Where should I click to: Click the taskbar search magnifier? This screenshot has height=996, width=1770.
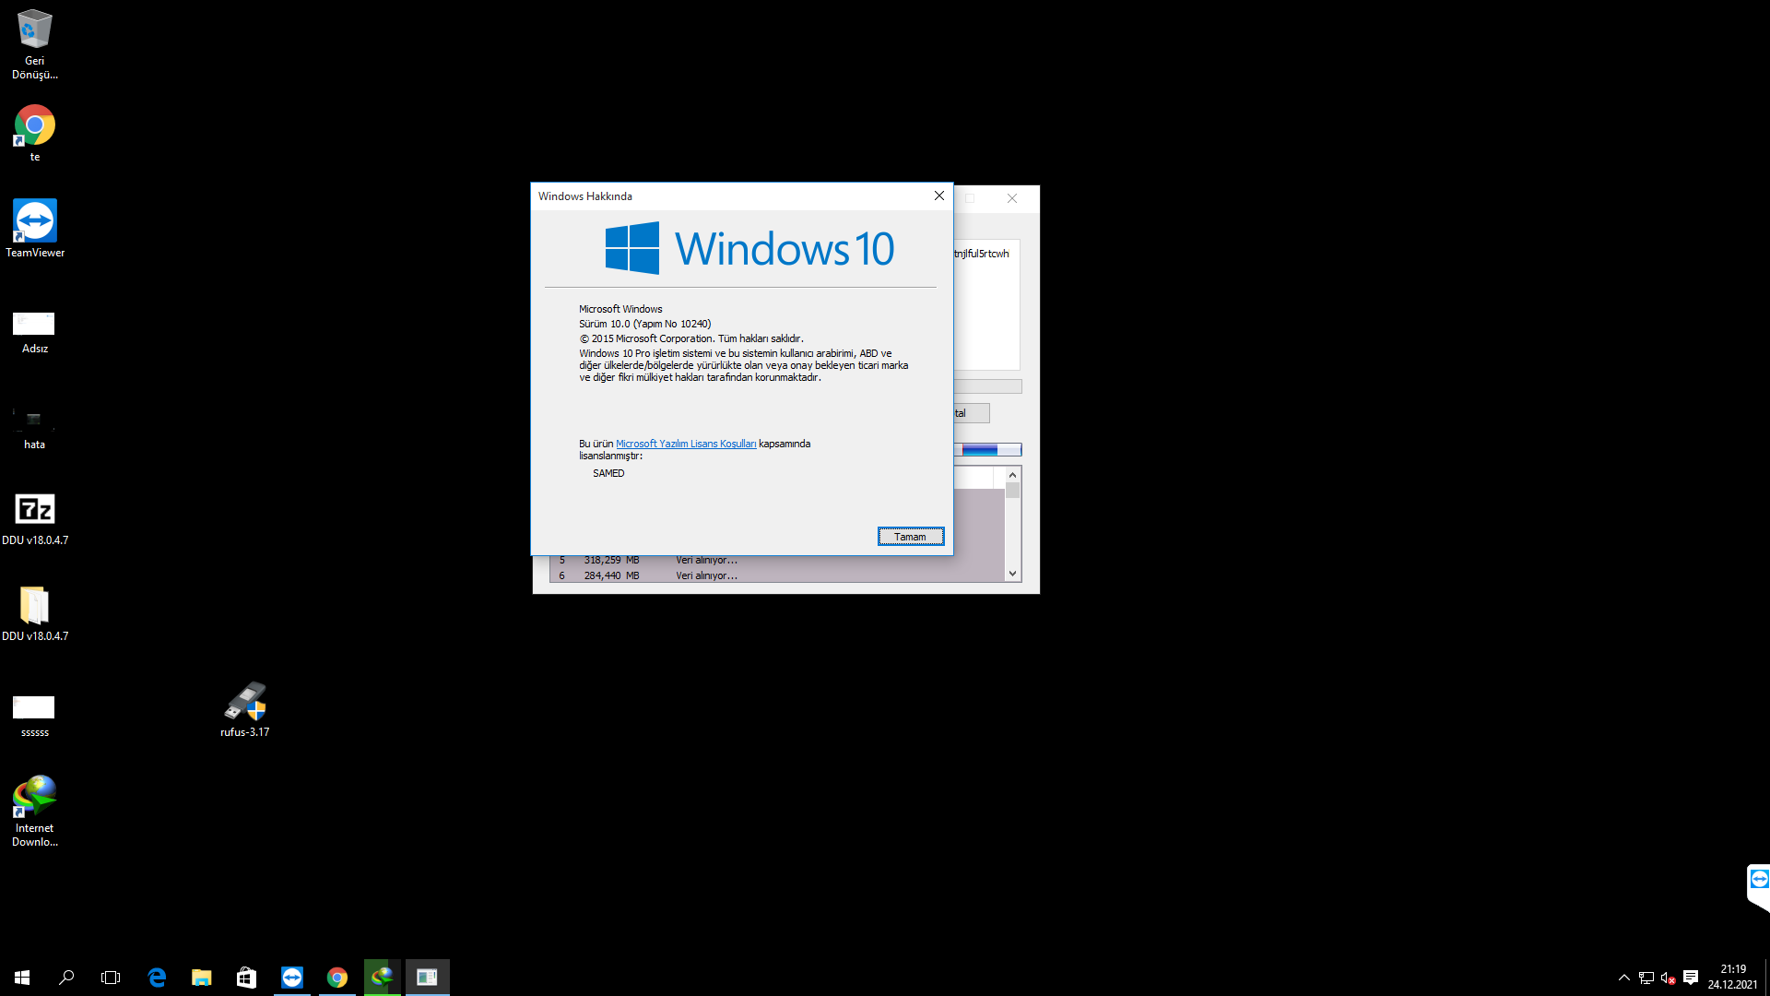tap(66, 977)
